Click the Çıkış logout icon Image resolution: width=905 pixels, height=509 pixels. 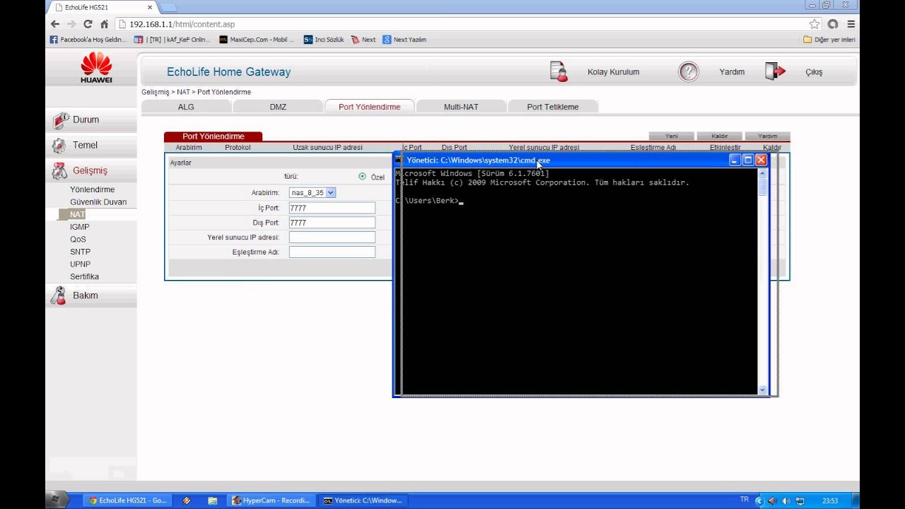click(775, 71)
